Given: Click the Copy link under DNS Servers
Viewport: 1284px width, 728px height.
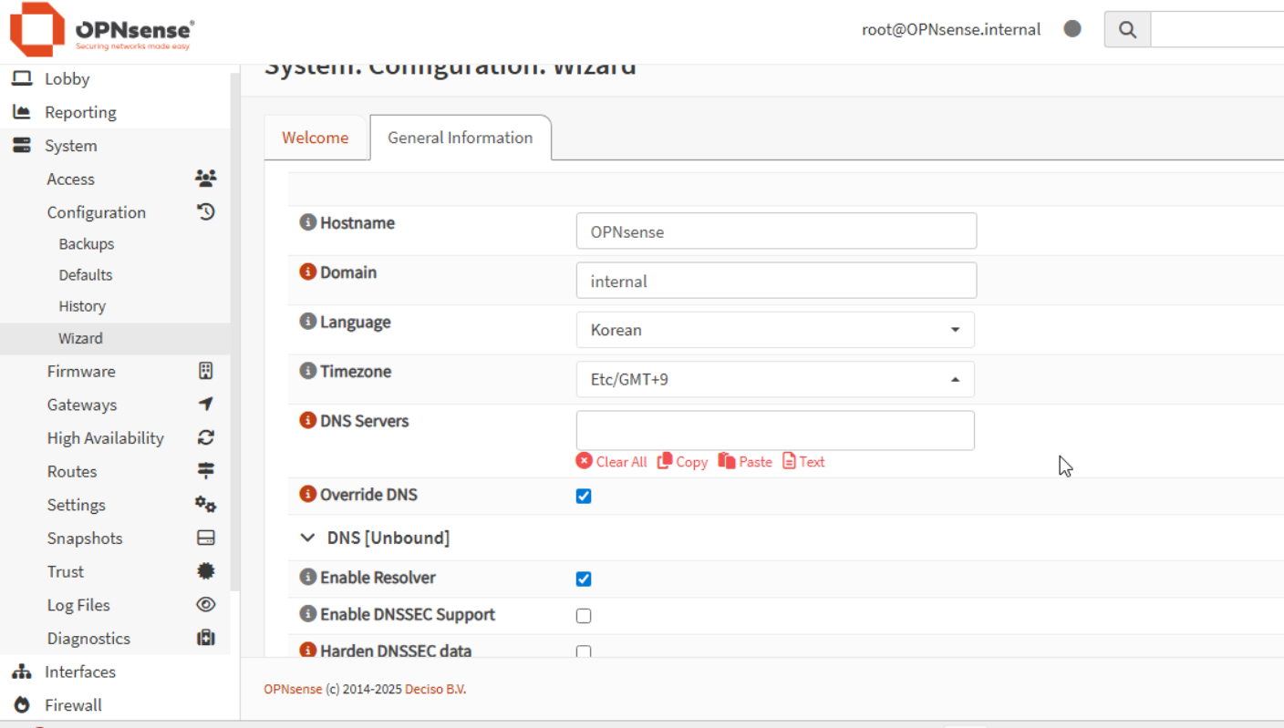Looking at the screenshot, I should [x=683, y=462].
